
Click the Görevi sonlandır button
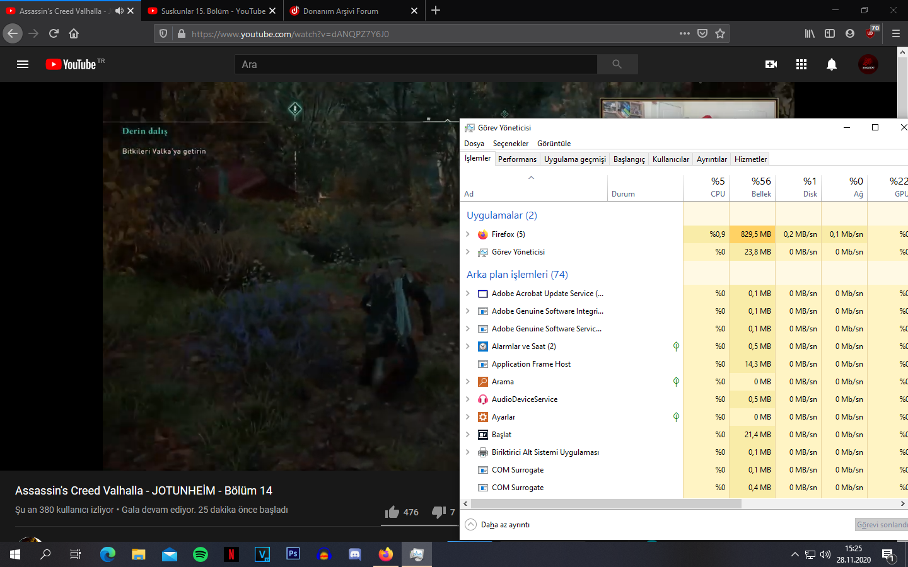882,525
